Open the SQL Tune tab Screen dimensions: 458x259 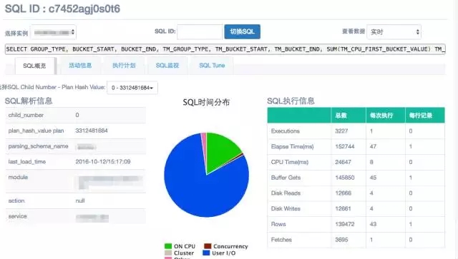(212, 66)
